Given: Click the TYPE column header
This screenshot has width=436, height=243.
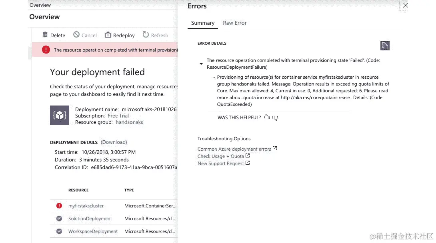Looking at the screenshot, I should pos(129,190).
